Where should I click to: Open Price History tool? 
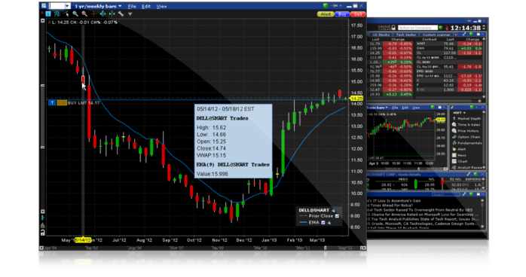[465, 131]
